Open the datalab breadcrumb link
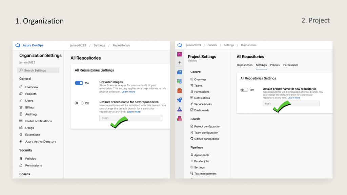 pyautogui.click(x=212, y=45)
